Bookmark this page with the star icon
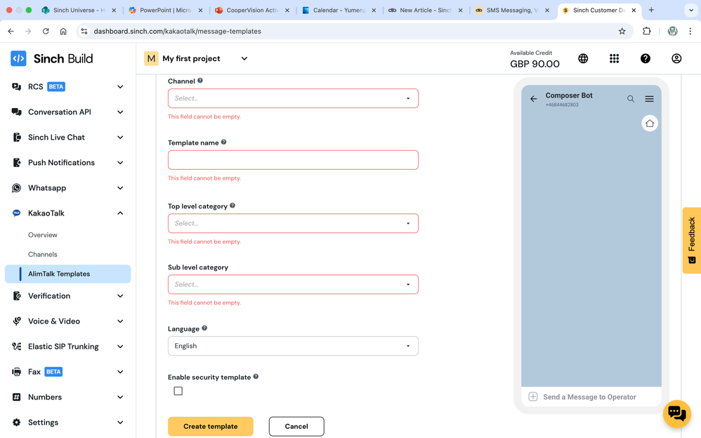701x438 pixels. point(622,32)
